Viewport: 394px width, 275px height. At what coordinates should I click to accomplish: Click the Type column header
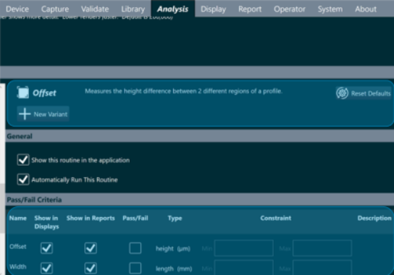[x=175, y=218]
